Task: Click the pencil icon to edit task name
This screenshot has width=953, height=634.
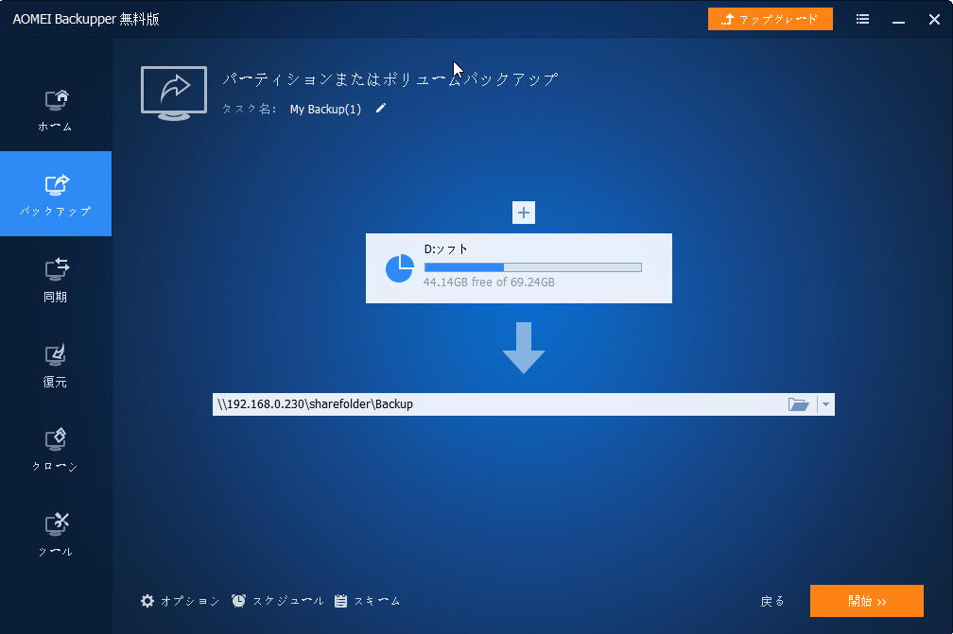Action: tap(380, 108)
